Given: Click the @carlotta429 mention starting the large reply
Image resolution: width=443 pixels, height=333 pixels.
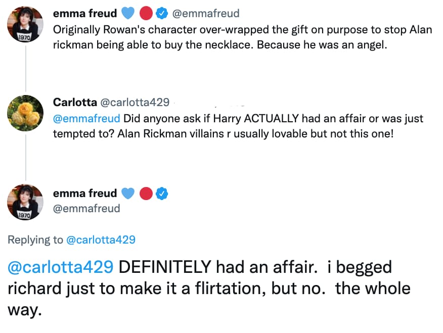Looking at the screenshot, I should pos(61,267).
